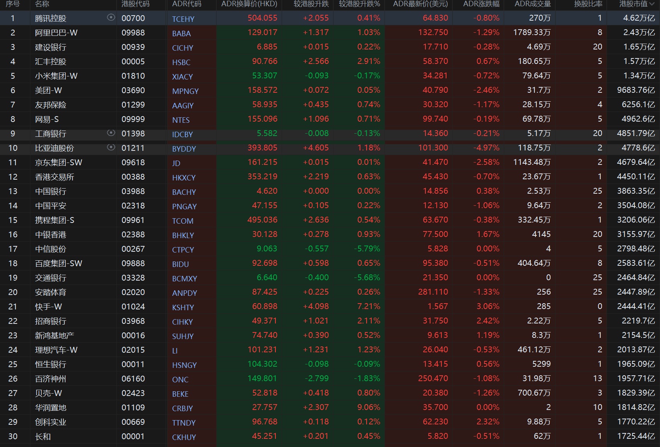The height and width of the screenshot is (447, 660).
Task: Click the ADR converted price 504.055
Action: (262, 18)
